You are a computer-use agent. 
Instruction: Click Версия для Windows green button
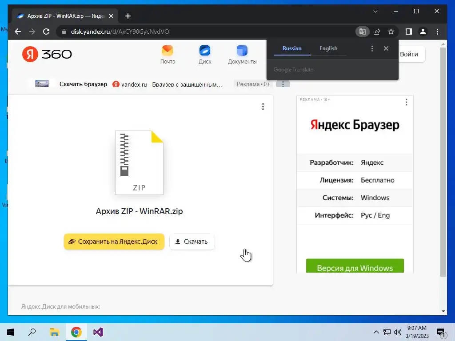pos(355,266)
